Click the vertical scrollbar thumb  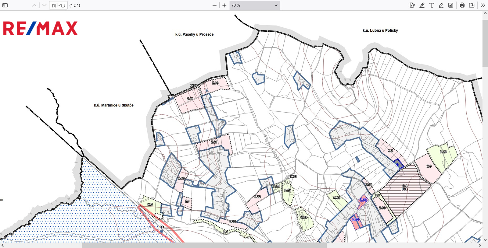point(485,43)
